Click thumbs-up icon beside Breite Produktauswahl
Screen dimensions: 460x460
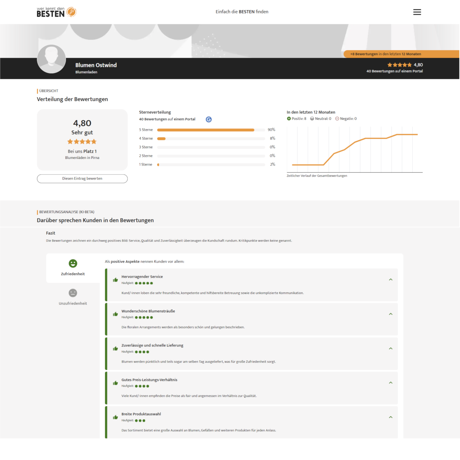tap(116, 417)
